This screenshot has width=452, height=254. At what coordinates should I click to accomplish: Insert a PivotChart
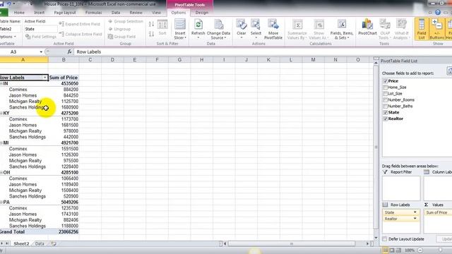pyautogui.click(x=367, y=28)
